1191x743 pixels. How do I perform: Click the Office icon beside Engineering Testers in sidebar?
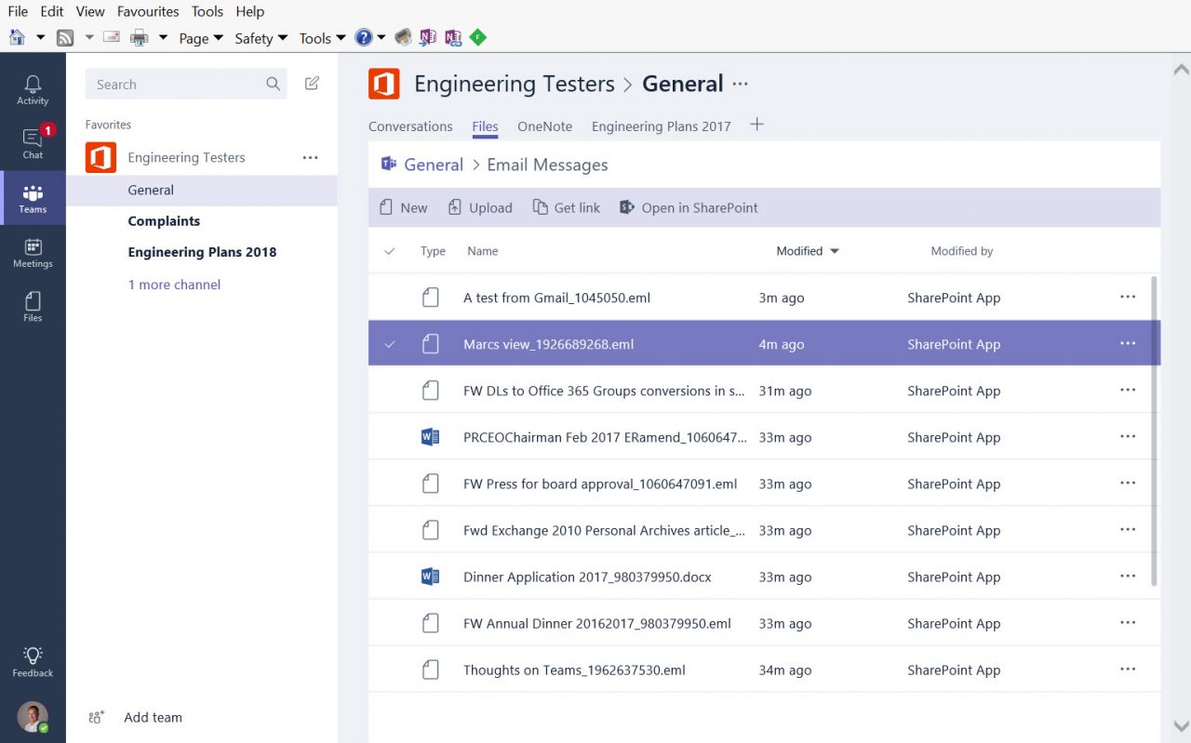tap(100, 157)
